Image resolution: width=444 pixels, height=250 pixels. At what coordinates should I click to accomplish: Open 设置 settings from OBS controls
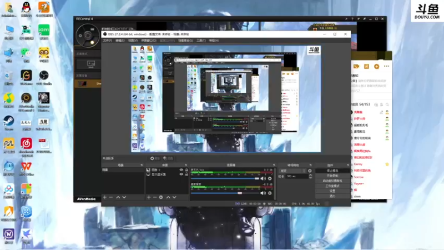click(332, 191)
